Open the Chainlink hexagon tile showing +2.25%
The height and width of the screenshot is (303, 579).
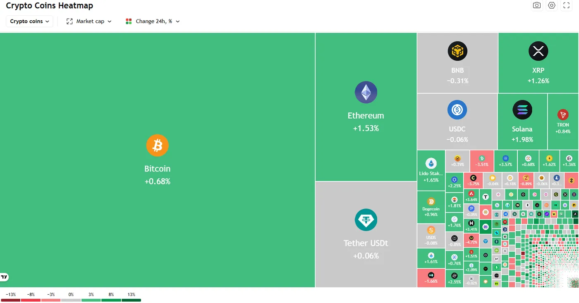coord(455,182)
